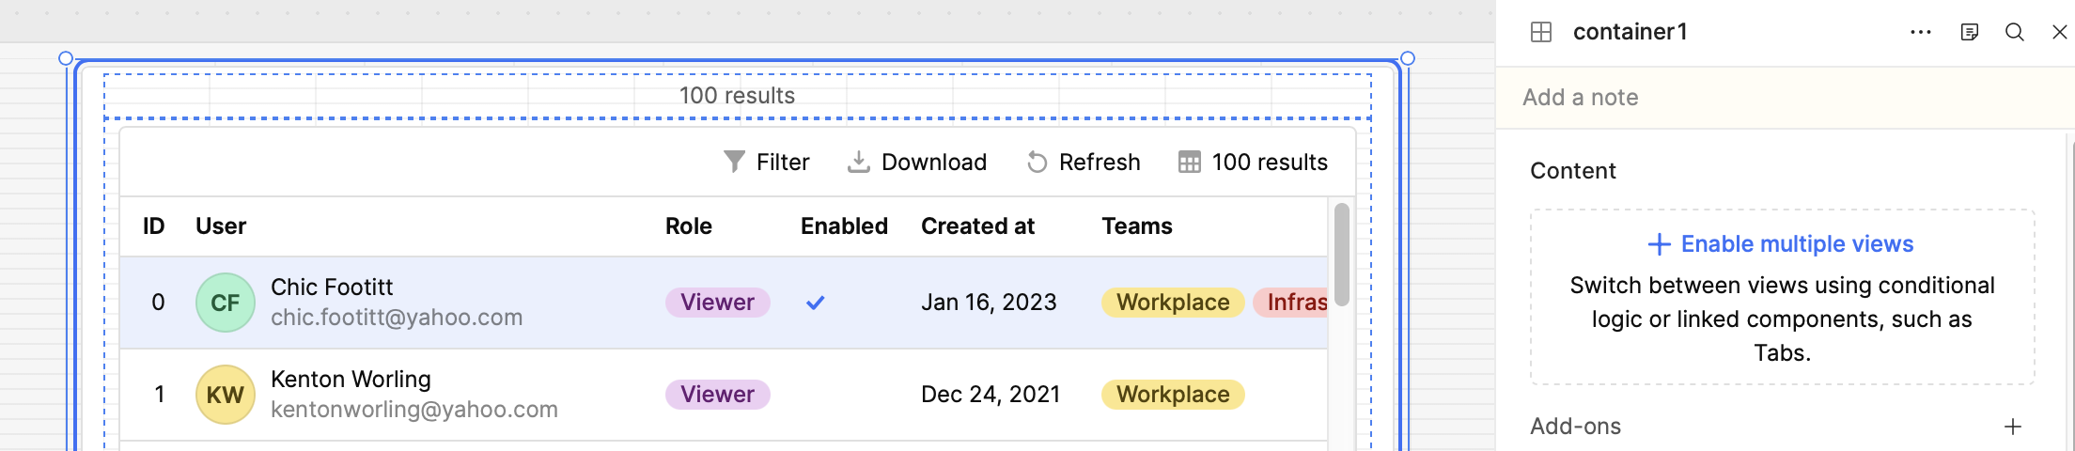Click the yellow Workplace tag for Kenton Worling
2075x451 pixels.
(1173, 395)
